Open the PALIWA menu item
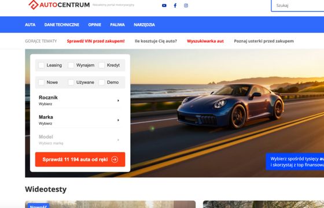The image size is (324, 208). 117,25
